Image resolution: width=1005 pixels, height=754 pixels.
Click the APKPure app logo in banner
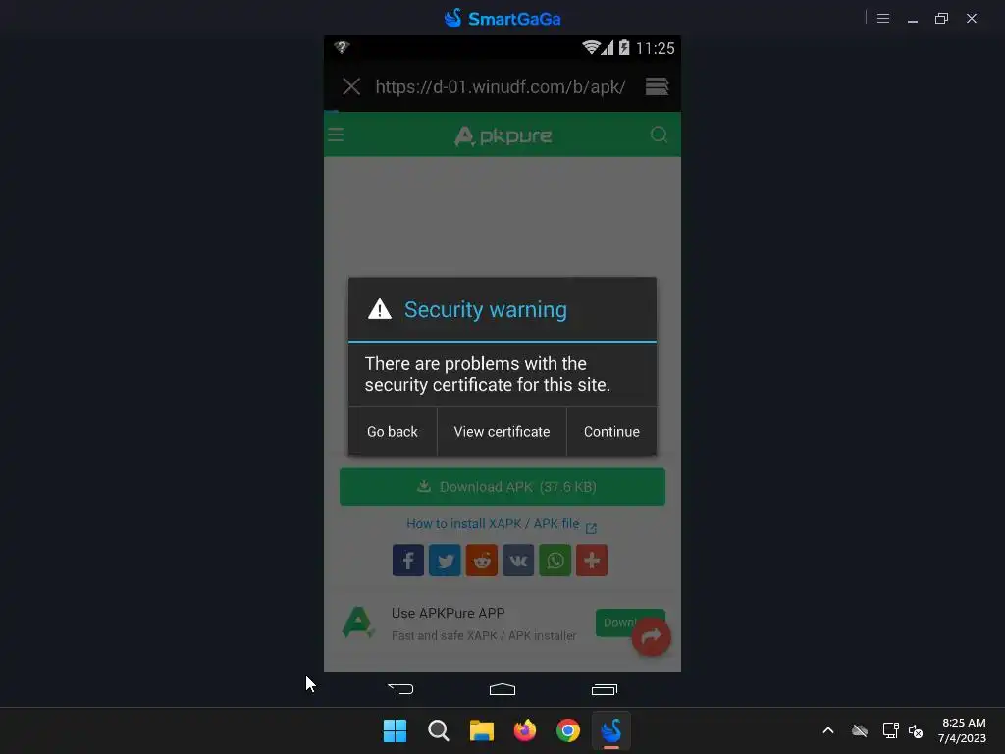[x=357, y=622]
